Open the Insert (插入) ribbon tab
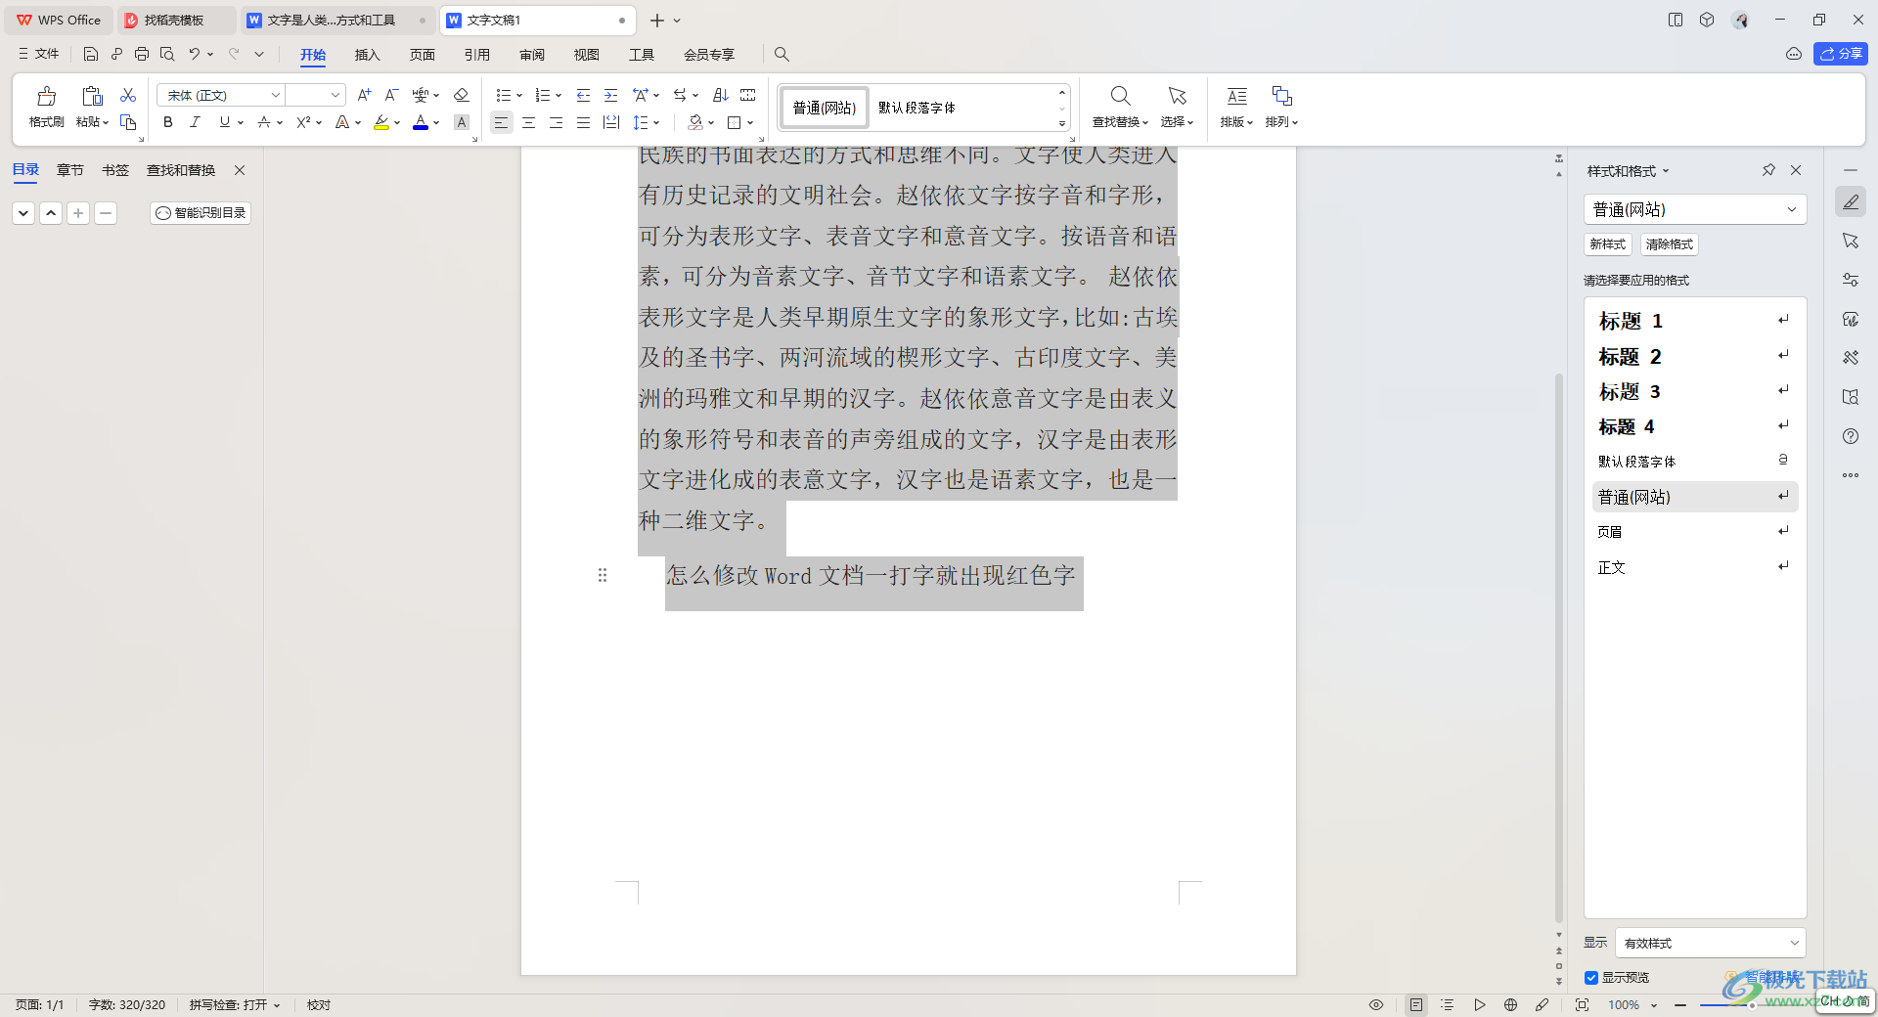Image resolution: width=1878 pixels, height=1017 pixels. 367,55
